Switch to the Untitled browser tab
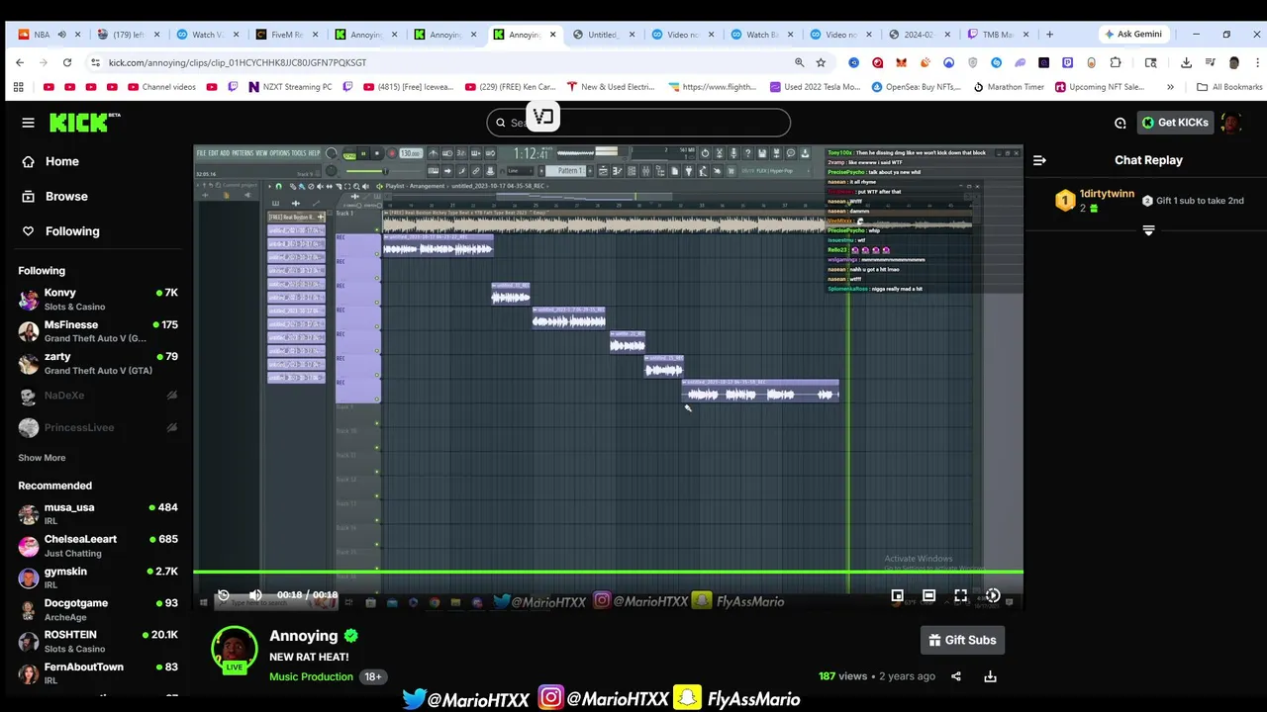 602,35
